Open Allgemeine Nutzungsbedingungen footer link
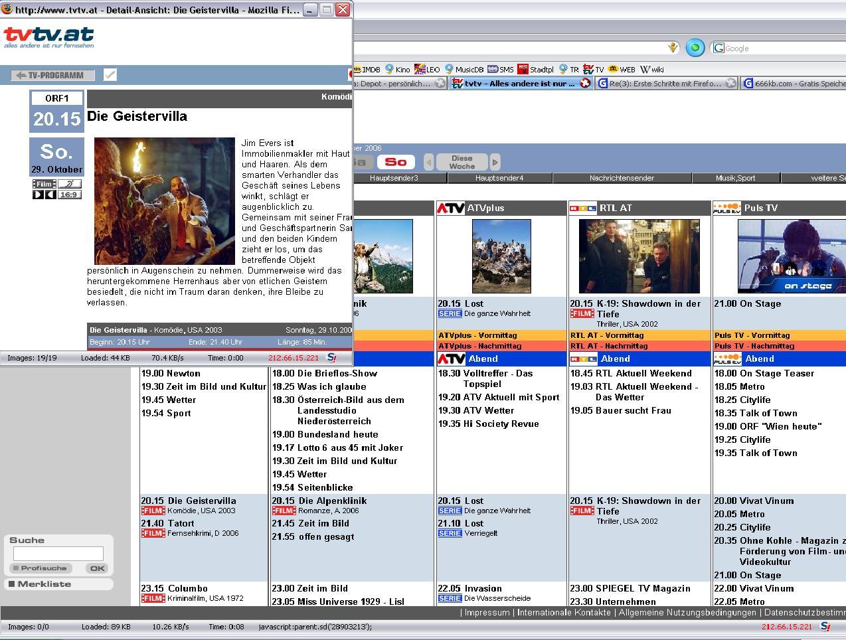The height and width of the screenshot is (640, 846). click(687, 613)
